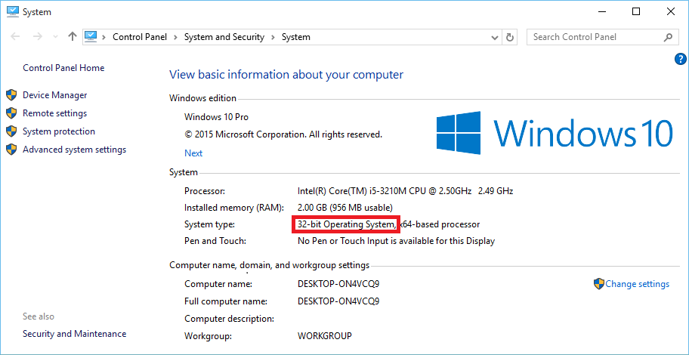
Task: Open Remote settings link
Action: (x=55, y=113)
